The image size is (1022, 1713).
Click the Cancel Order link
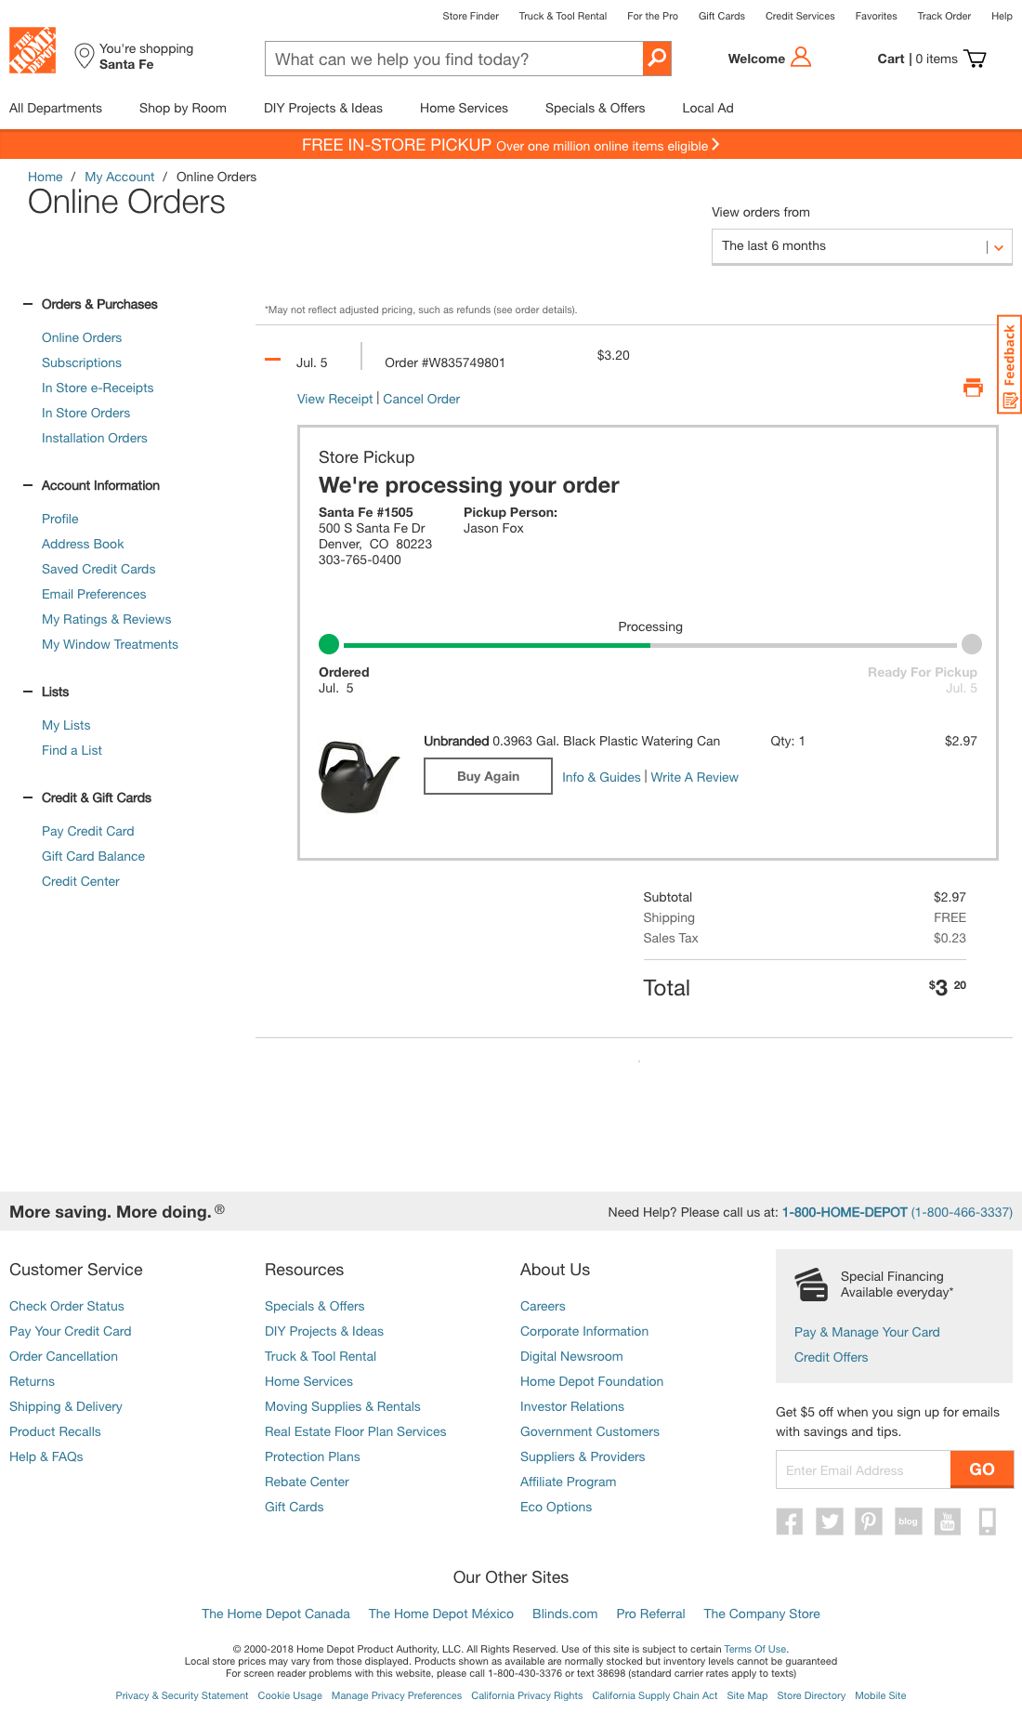click(x=422, y=399)
